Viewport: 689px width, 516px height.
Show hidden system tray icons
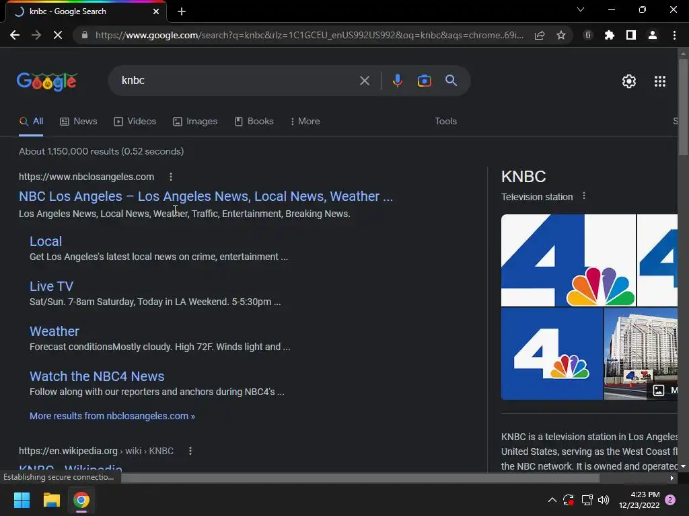pos(552,500)
